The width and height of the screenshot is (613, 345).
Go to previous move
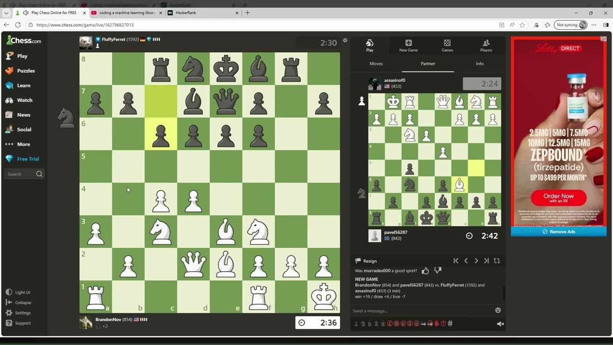(466, 261)
